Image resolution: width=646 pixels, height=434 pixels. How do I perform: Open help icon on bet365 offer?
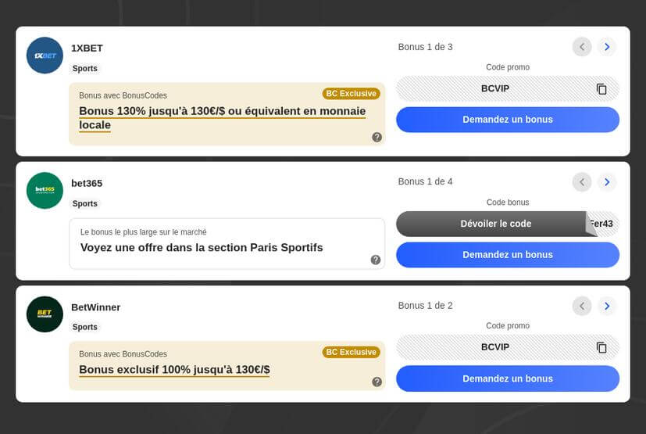click(375, 260)
